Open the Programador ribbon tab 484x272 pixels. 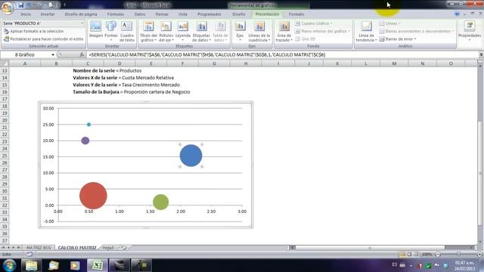pos(209,14)
